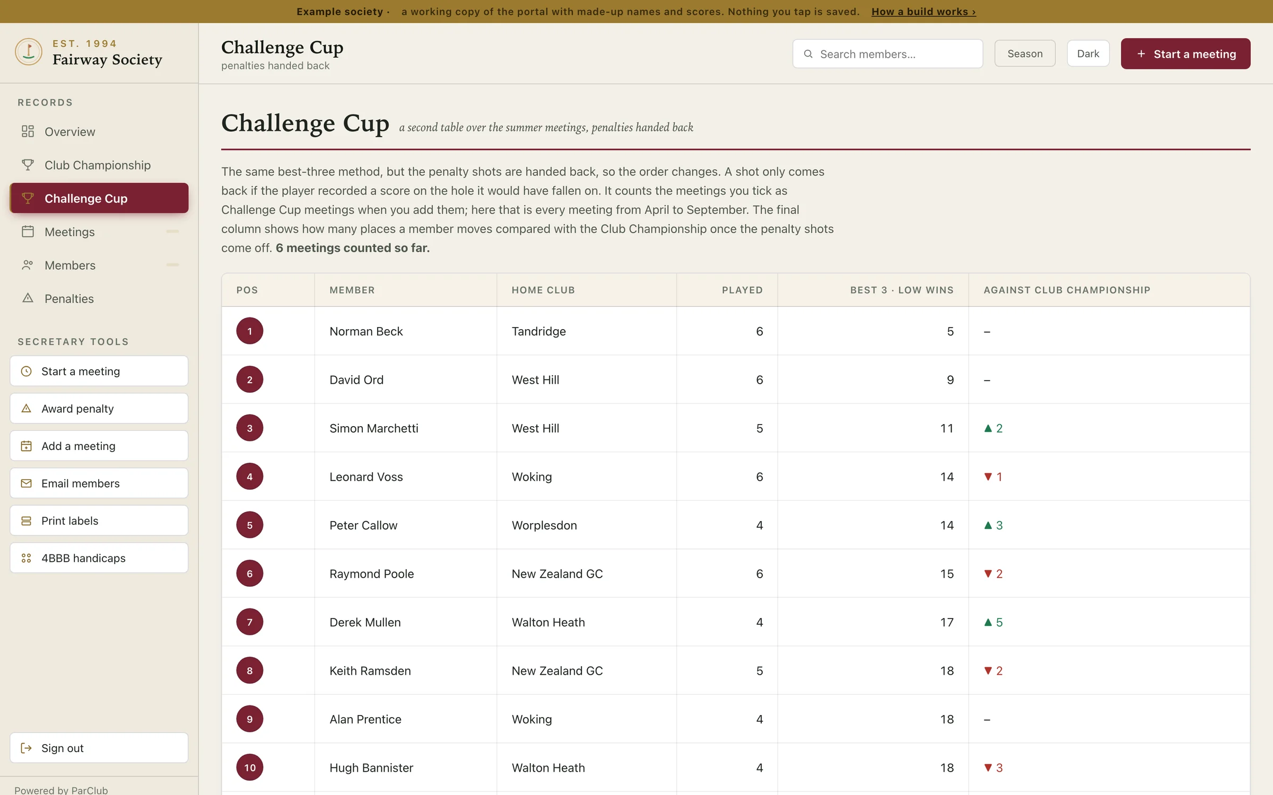The width and height of the screenshot is (1273, 795).
Task: Click the Overview grid icon
Action: point(28,131)
